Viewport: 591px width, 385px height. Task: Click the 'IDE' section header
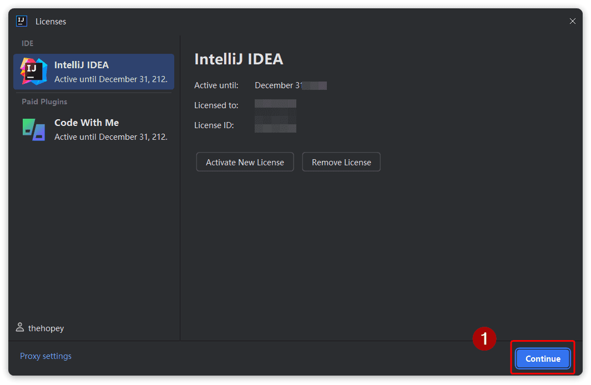click(28, 43)
